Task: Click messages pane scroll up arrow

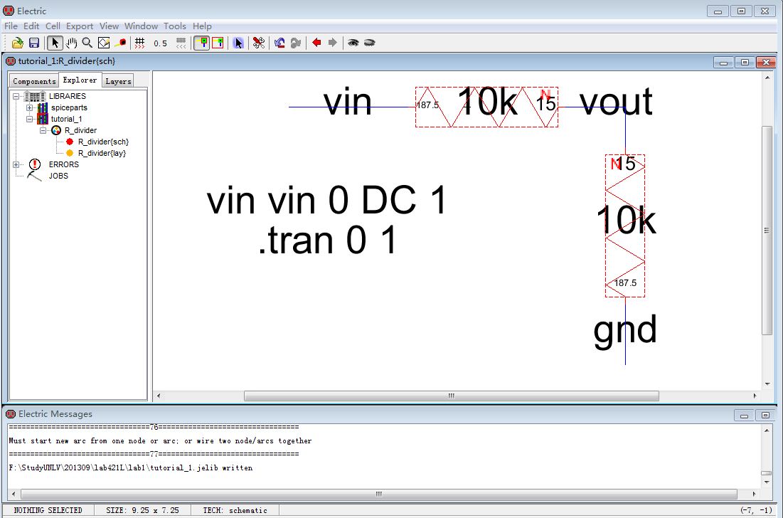Action: 767,430
